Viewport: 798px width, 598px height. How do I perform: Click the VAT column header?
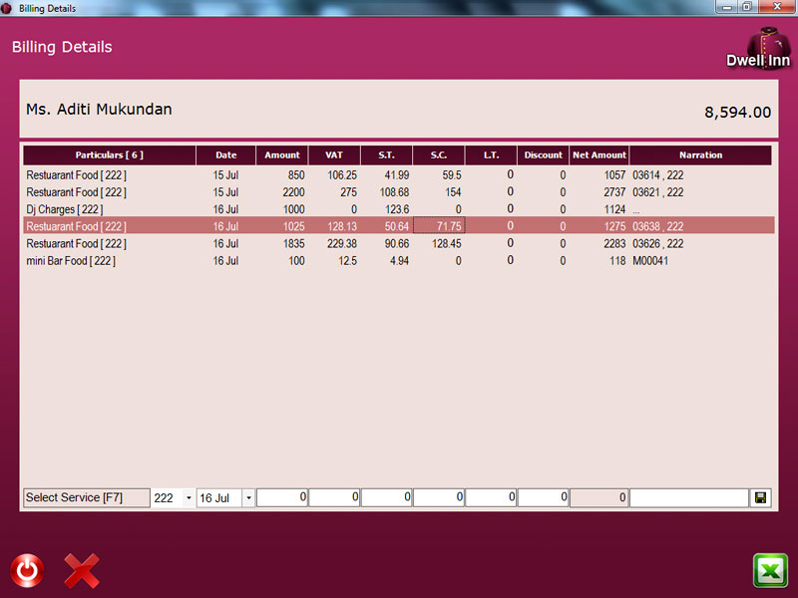click(334, 155)
